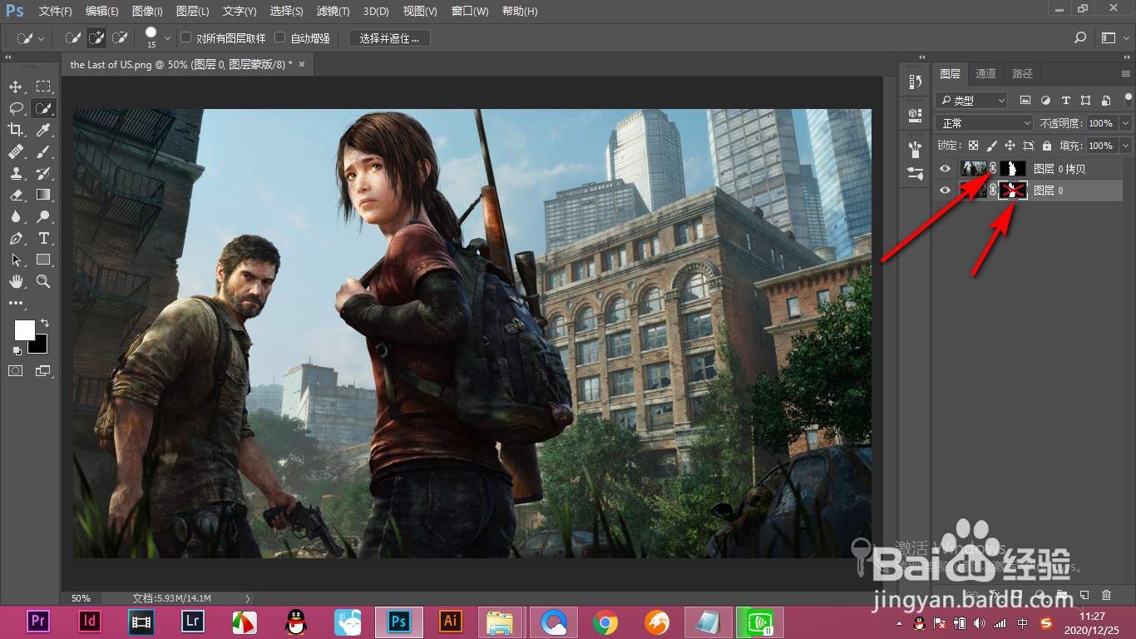The width and height of the screenshot is (1136, 639).
Task: Select the Rectangular Marquee tool
Action: pos(43,87)
